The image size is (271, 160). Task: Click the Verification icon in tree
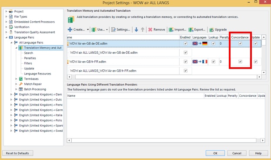[11, 27]
